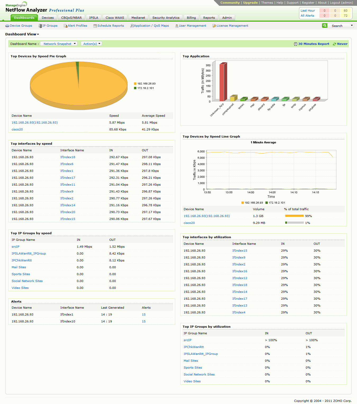Open the search type dropdown arrow
The height and width of the screenshot is (404, 357).
352,26
